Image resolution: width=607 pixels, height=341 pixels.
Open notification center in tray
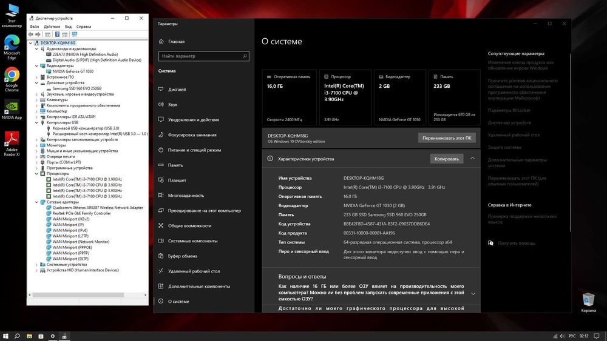pyautogui.click(x=597, y=336)
